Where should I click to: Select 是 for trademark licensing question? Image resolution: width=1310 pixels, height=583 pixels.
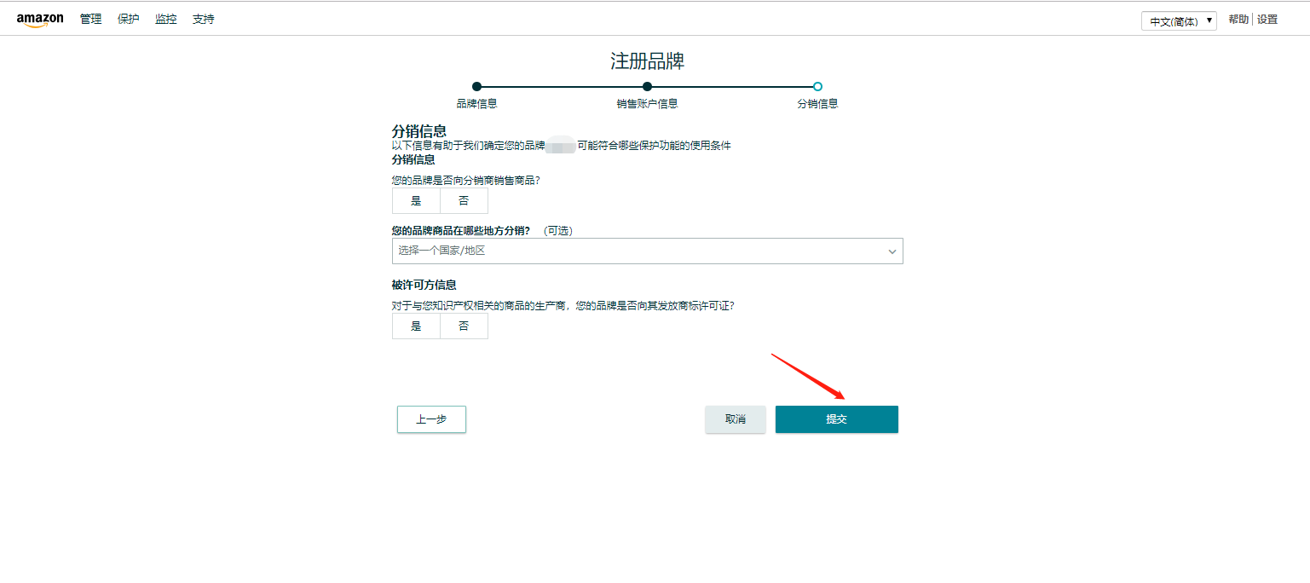pyautogui.click(x=415, y=326)
